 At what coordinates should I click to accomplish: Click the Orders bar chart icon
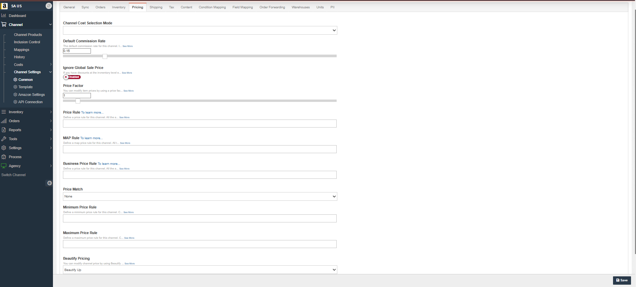coord(4,121)
